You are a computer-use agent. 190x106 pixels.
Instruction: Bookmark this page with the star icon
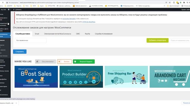[170, 3]
